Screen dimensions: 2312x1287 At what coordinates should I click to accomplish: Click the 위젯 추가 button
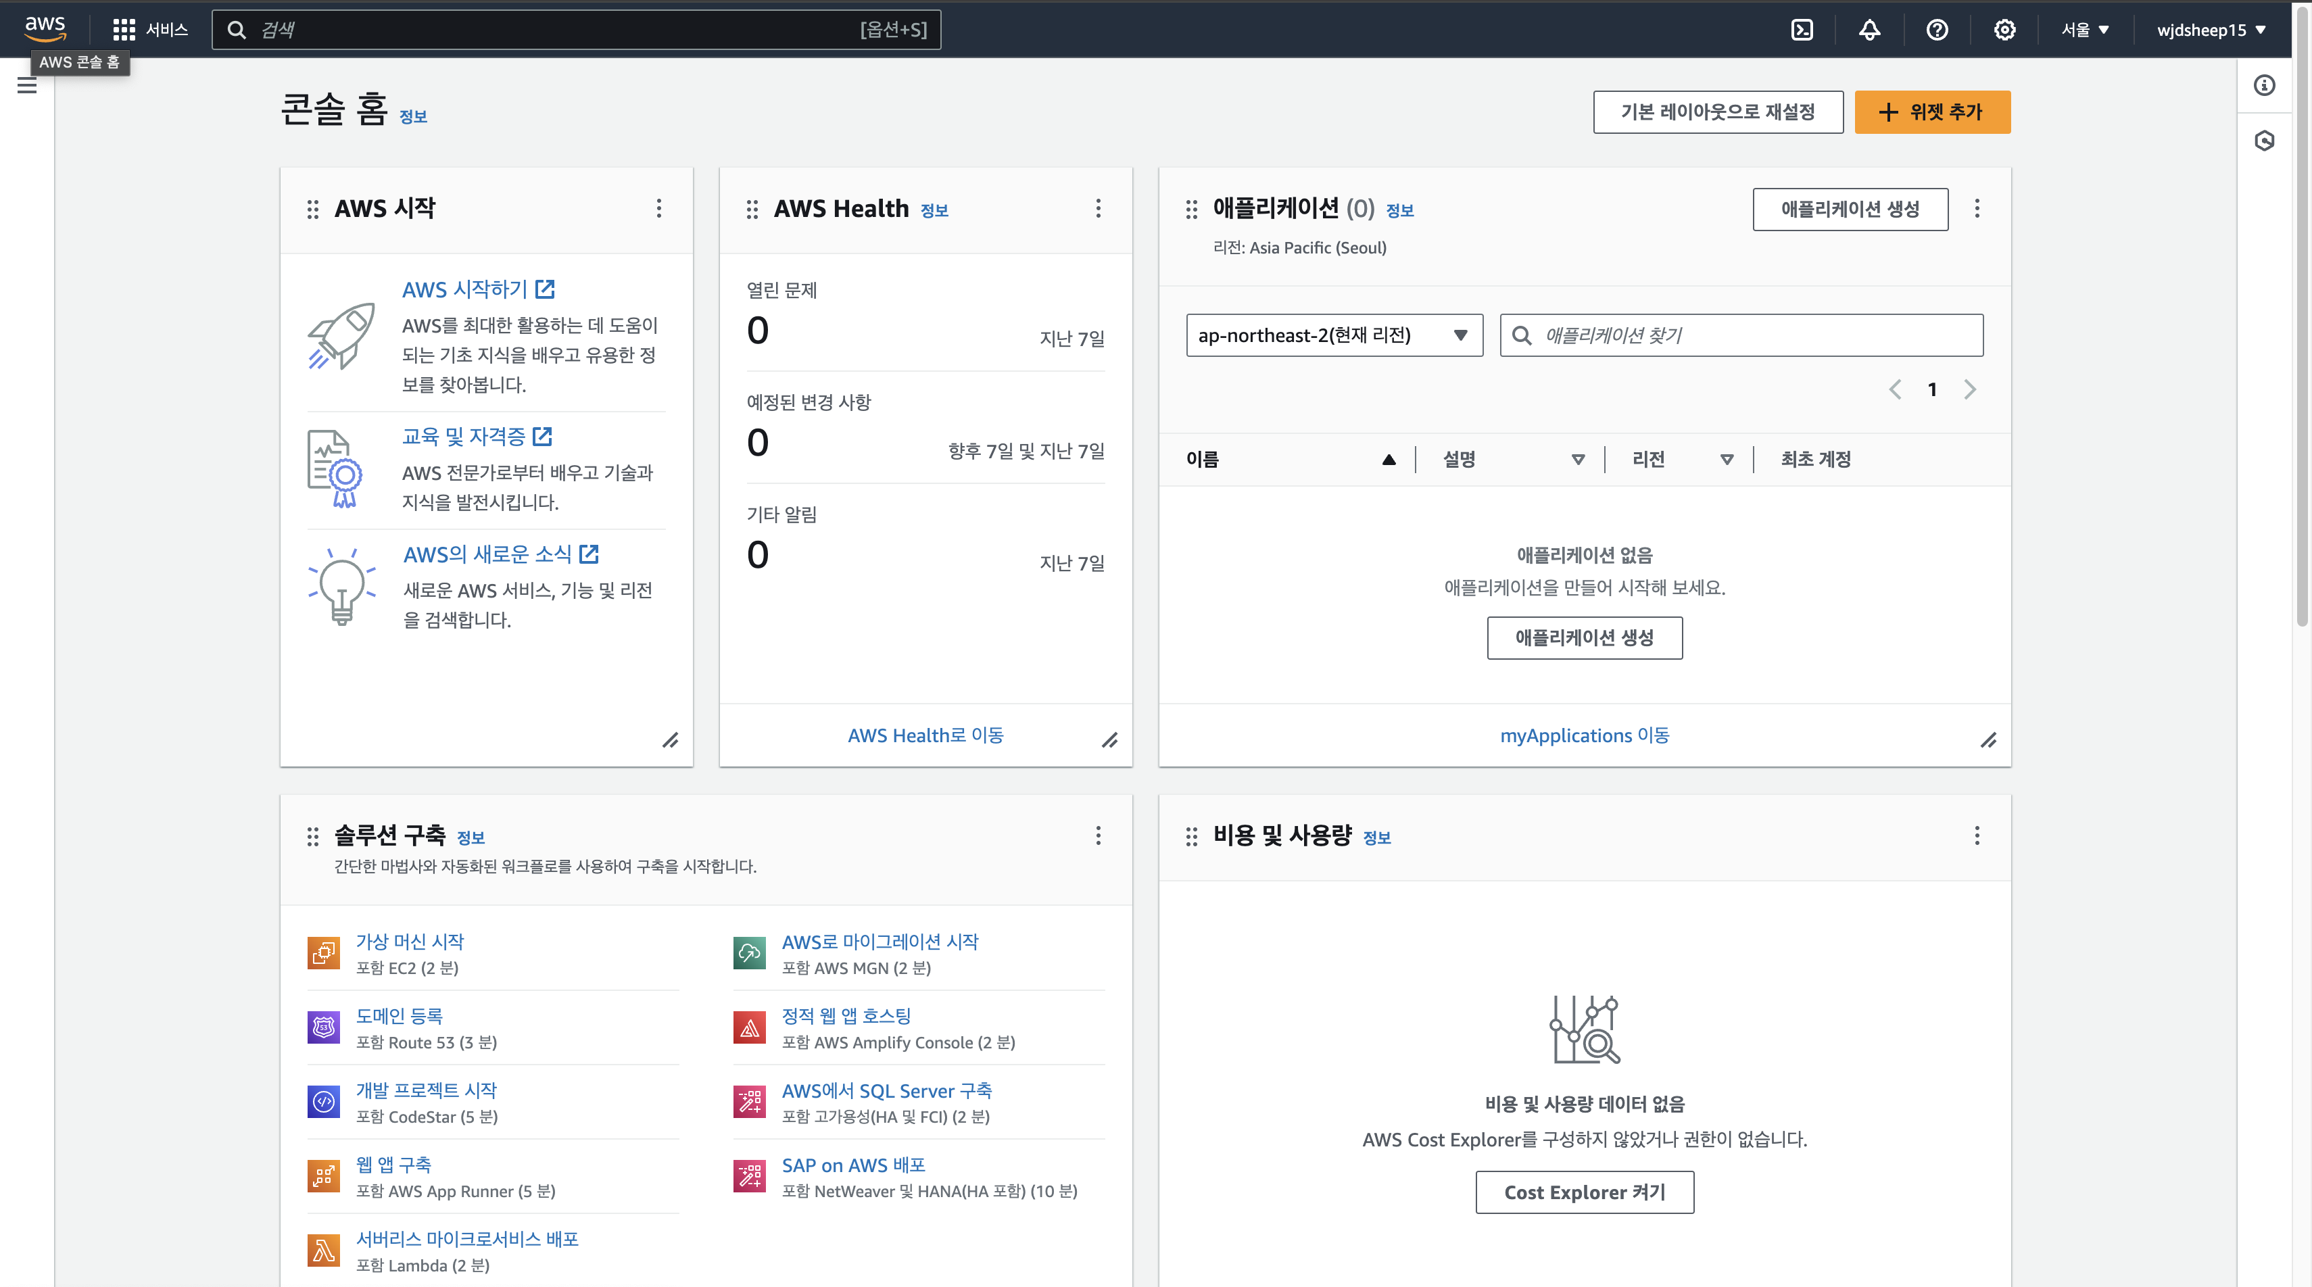click(x=1931, y=112)
